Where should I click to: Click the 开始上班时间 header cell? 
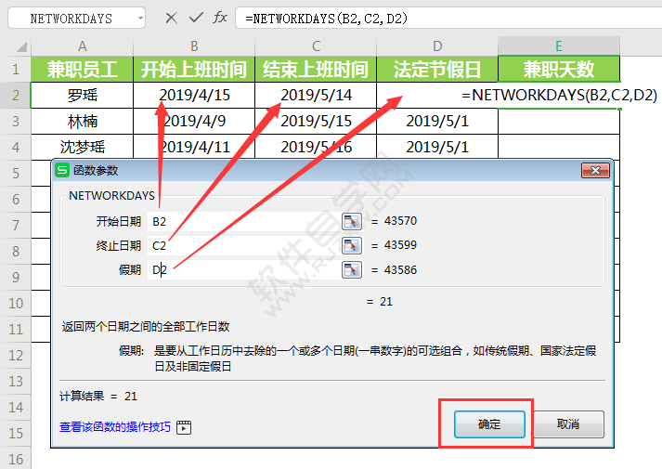click(194, 70)
